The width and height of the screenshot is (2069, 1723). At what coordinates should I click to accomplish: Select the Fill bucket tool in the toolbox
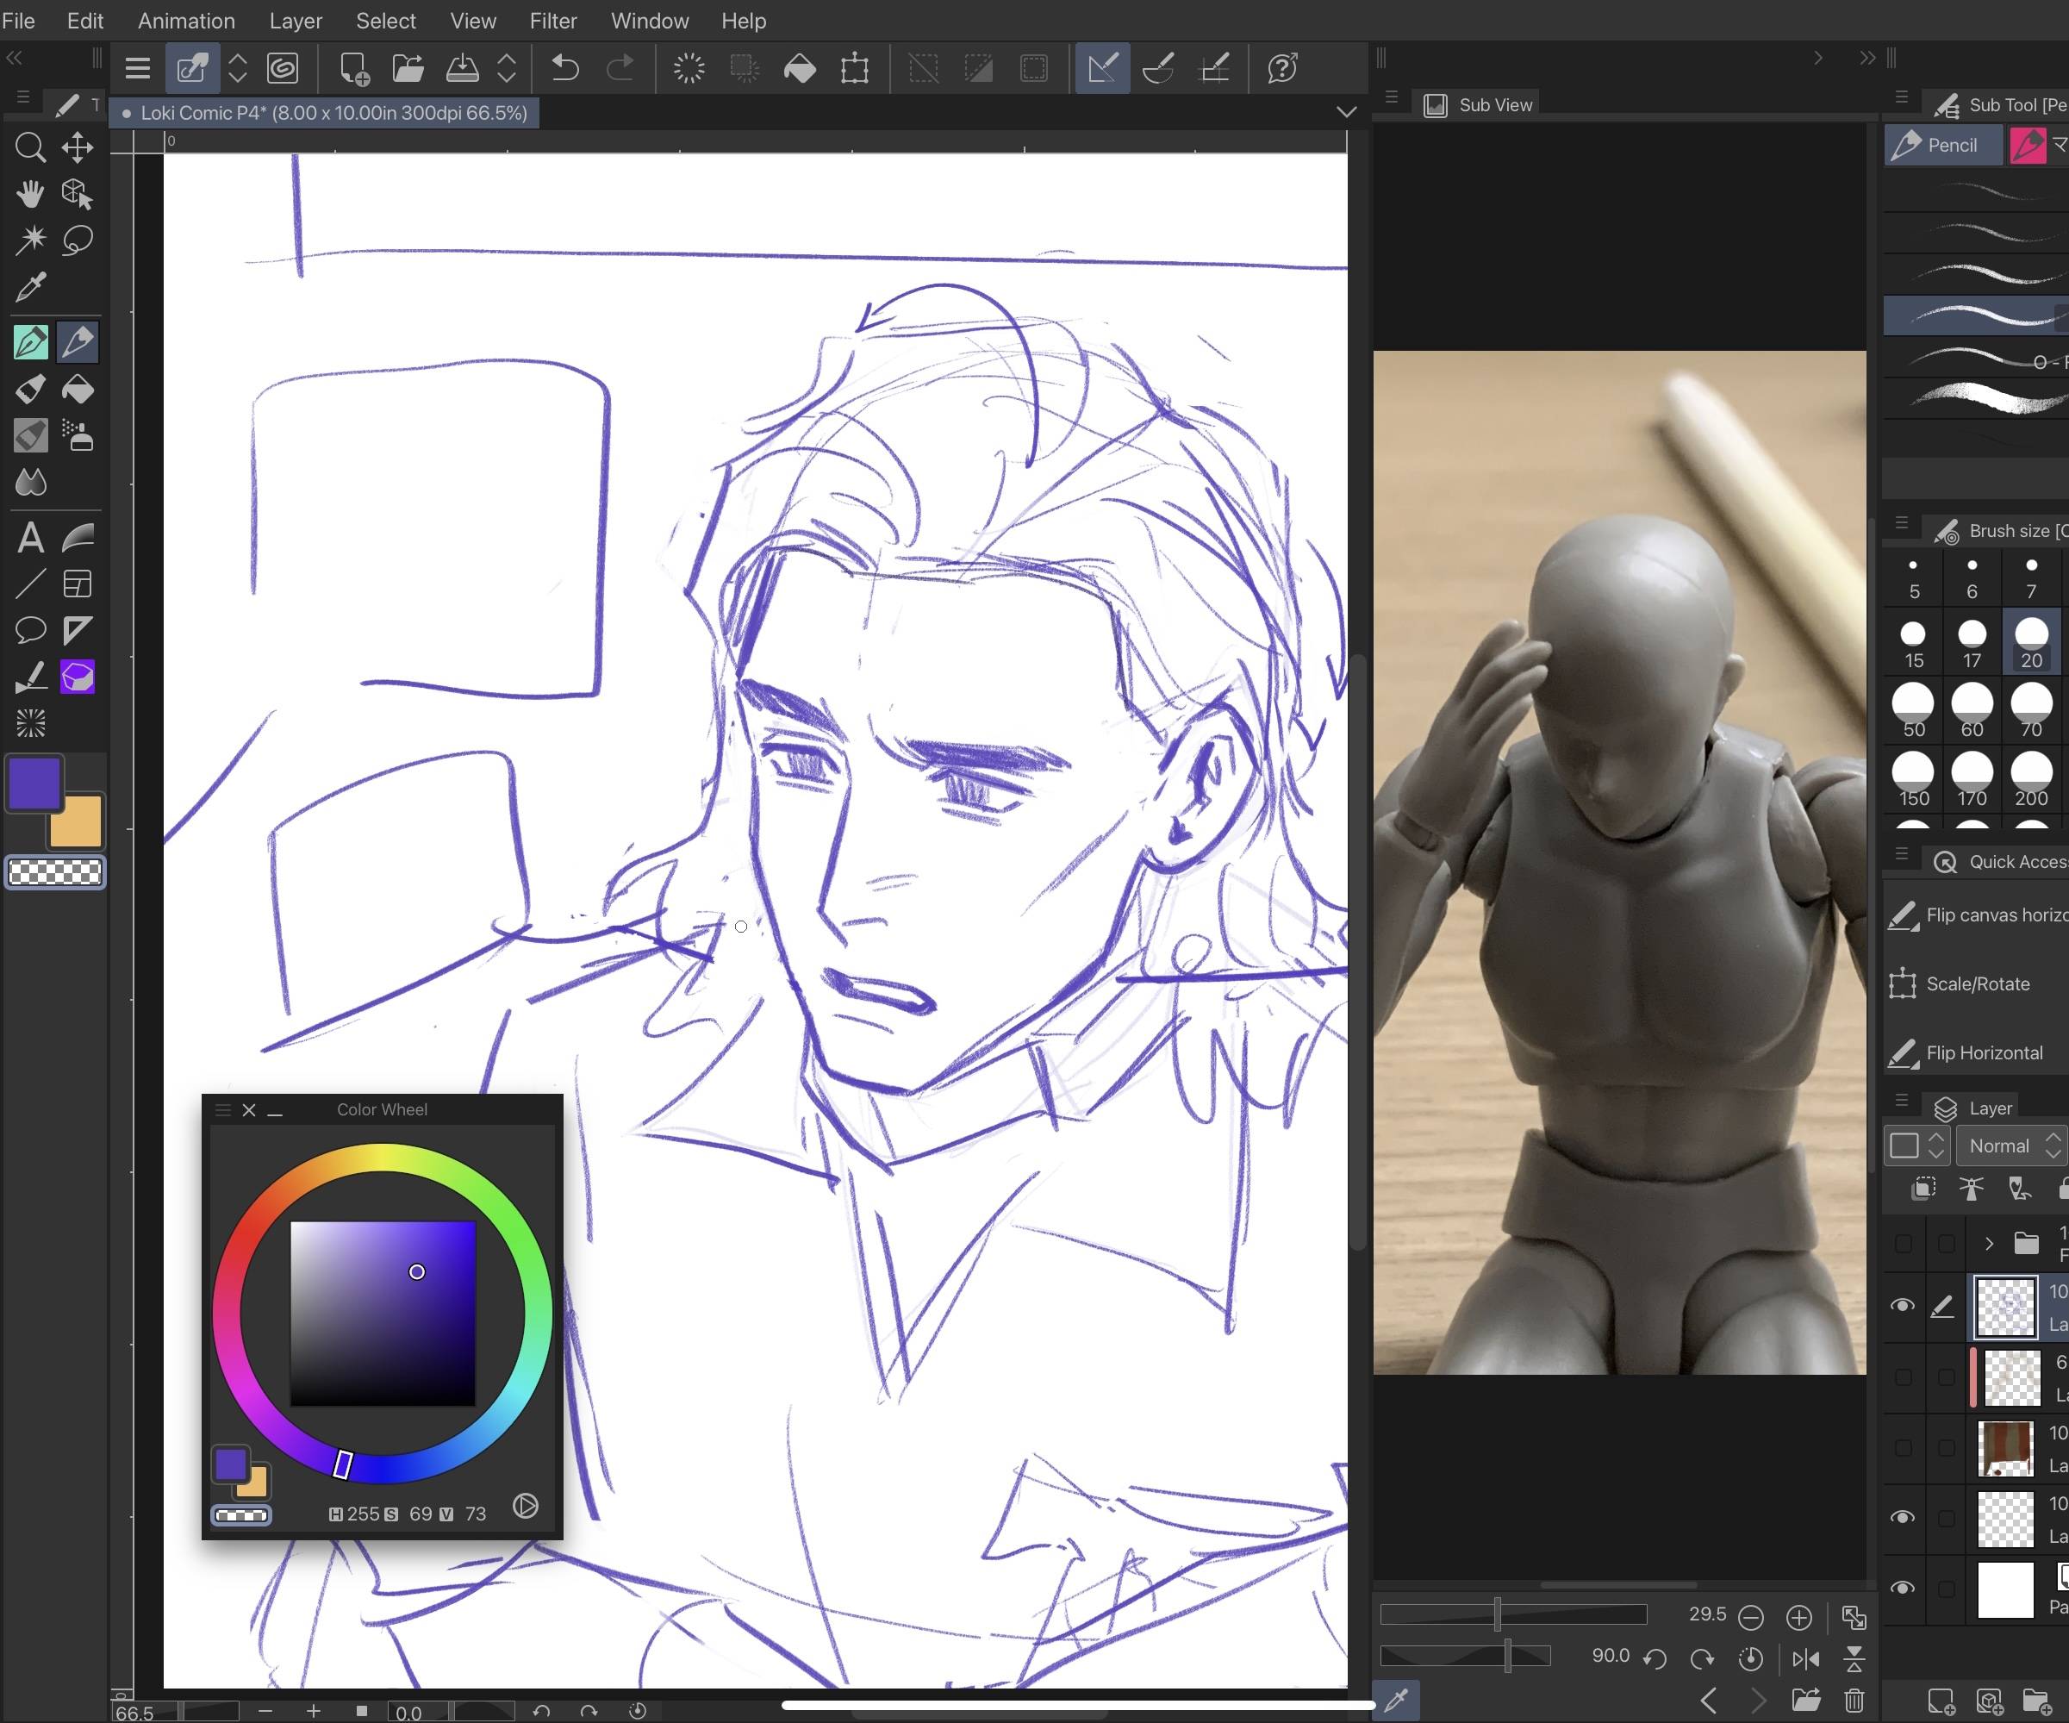[x=78, y=390]
